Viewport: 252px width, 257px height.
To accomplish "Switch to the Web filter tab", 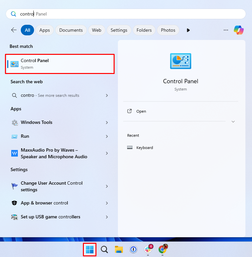I will coord(96,30).
